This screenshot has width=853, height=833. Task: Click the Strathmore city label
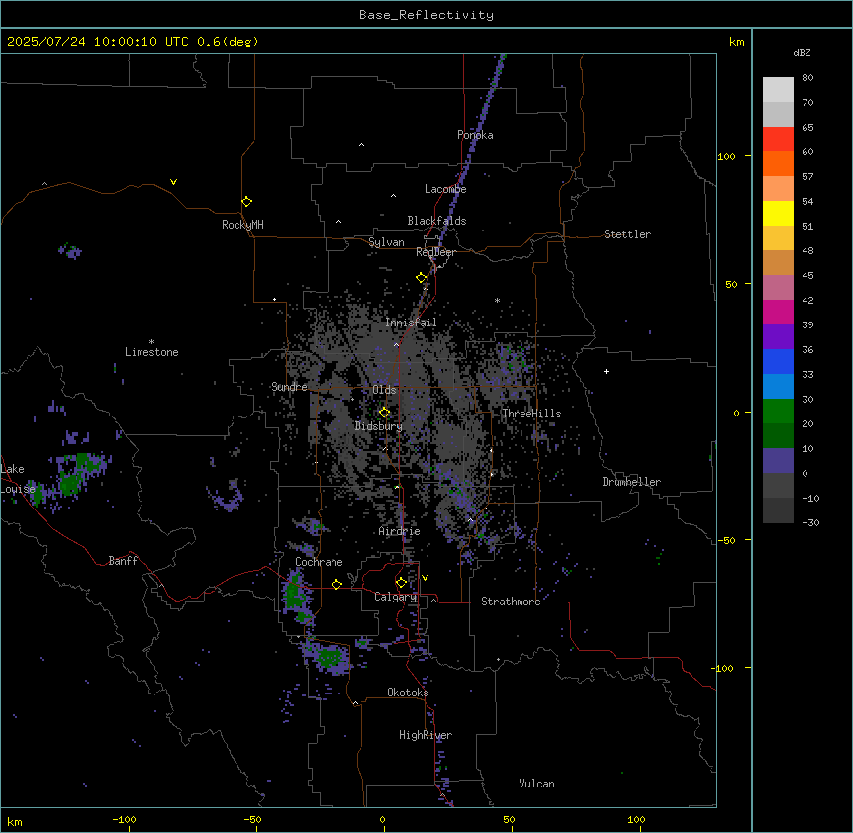point(511,602)
